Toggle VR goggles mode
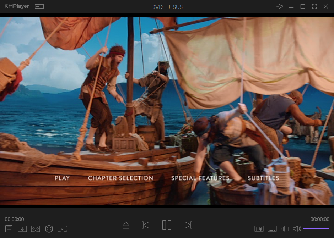Image resolution: width=334 pixels, height=238 pixels. pos(36,229)
